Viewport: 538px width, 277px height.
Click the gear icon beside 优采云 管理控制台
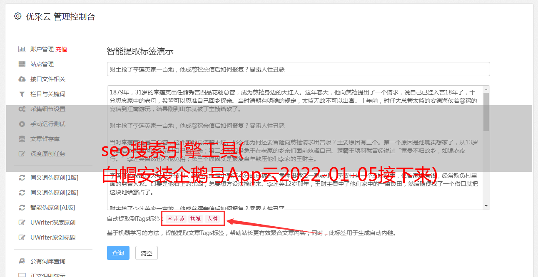click(x=17, y=16)
